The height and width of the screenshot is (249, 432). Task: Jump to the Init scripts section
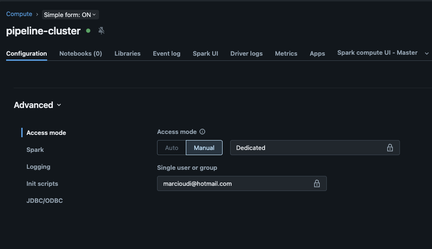[42, 183]
